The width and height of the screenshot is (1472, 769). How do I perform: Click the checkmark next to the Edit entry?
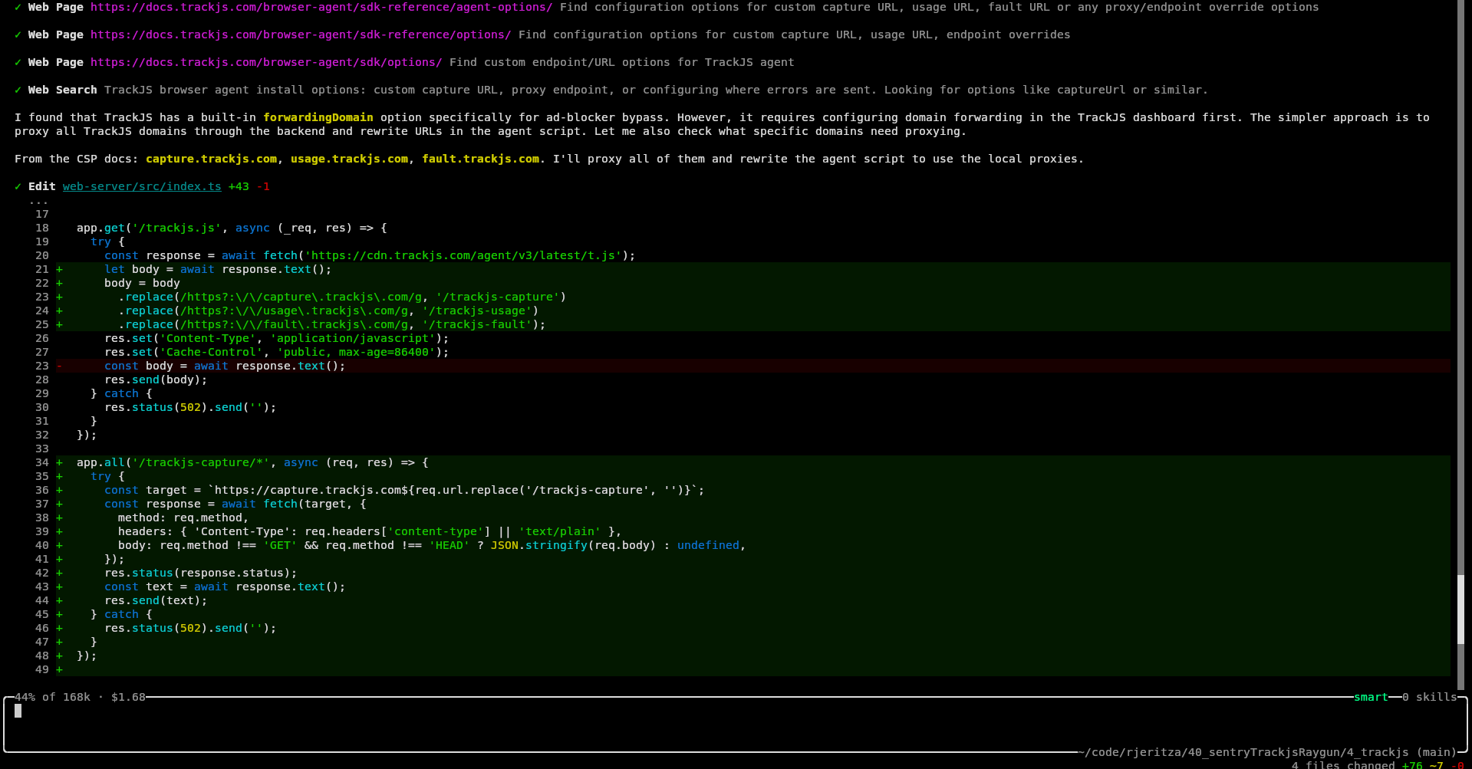pyautogui.click(x=18, y=187)
